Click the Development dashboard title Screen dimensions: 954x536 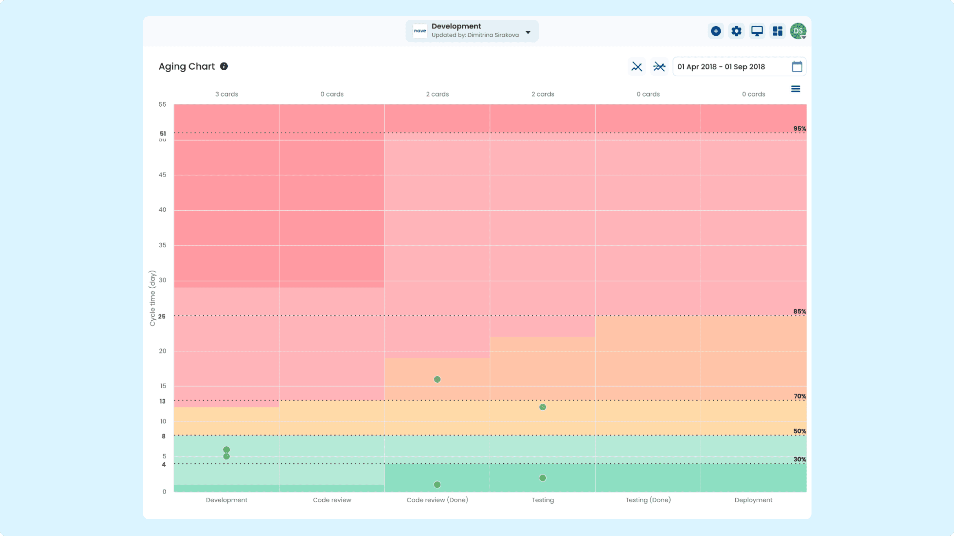pyautogui.click(x=456, y=26)
